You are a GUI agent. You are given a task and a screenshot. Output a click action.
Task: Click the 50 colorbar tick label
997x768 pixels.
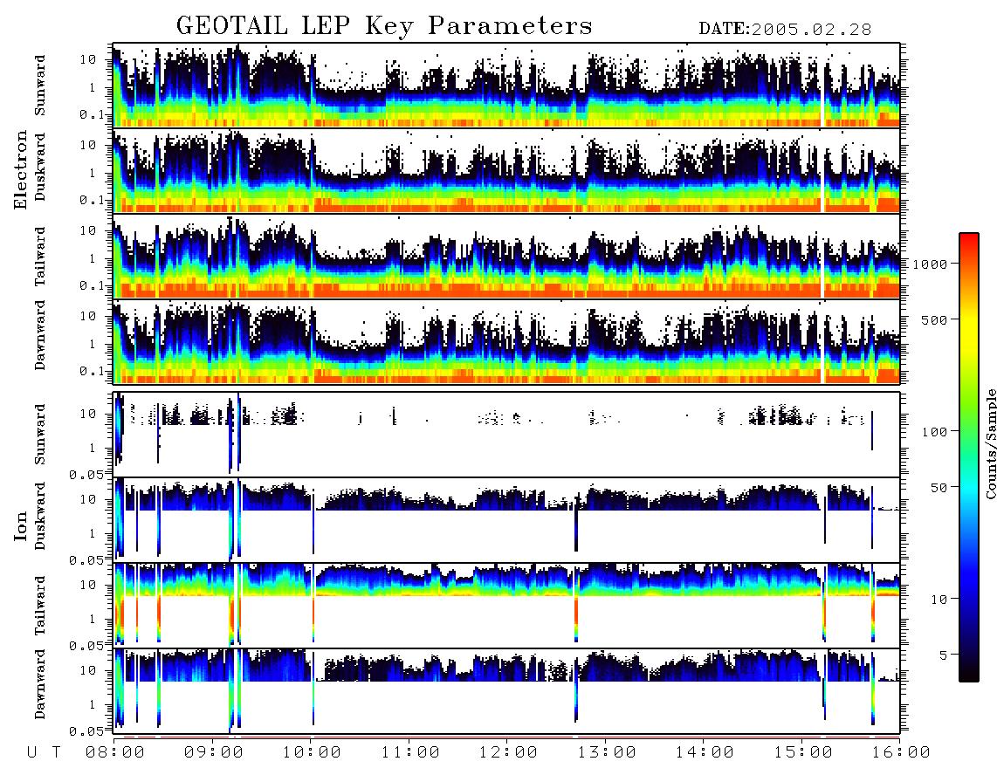pos(939,488)
